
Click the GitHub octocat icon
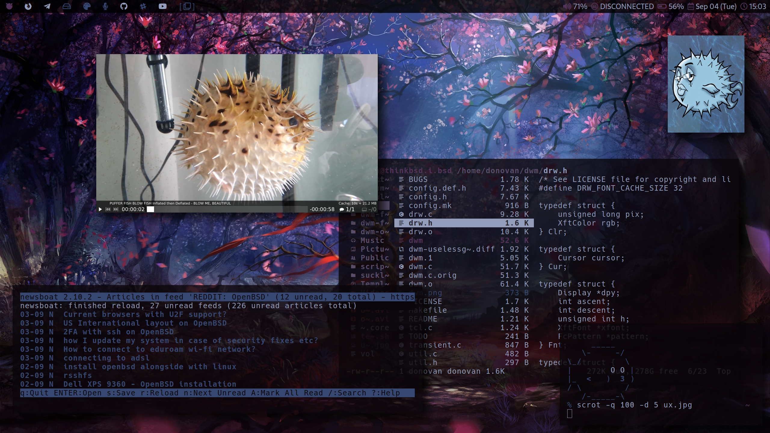pyautogui.click(x=124, y=6)
